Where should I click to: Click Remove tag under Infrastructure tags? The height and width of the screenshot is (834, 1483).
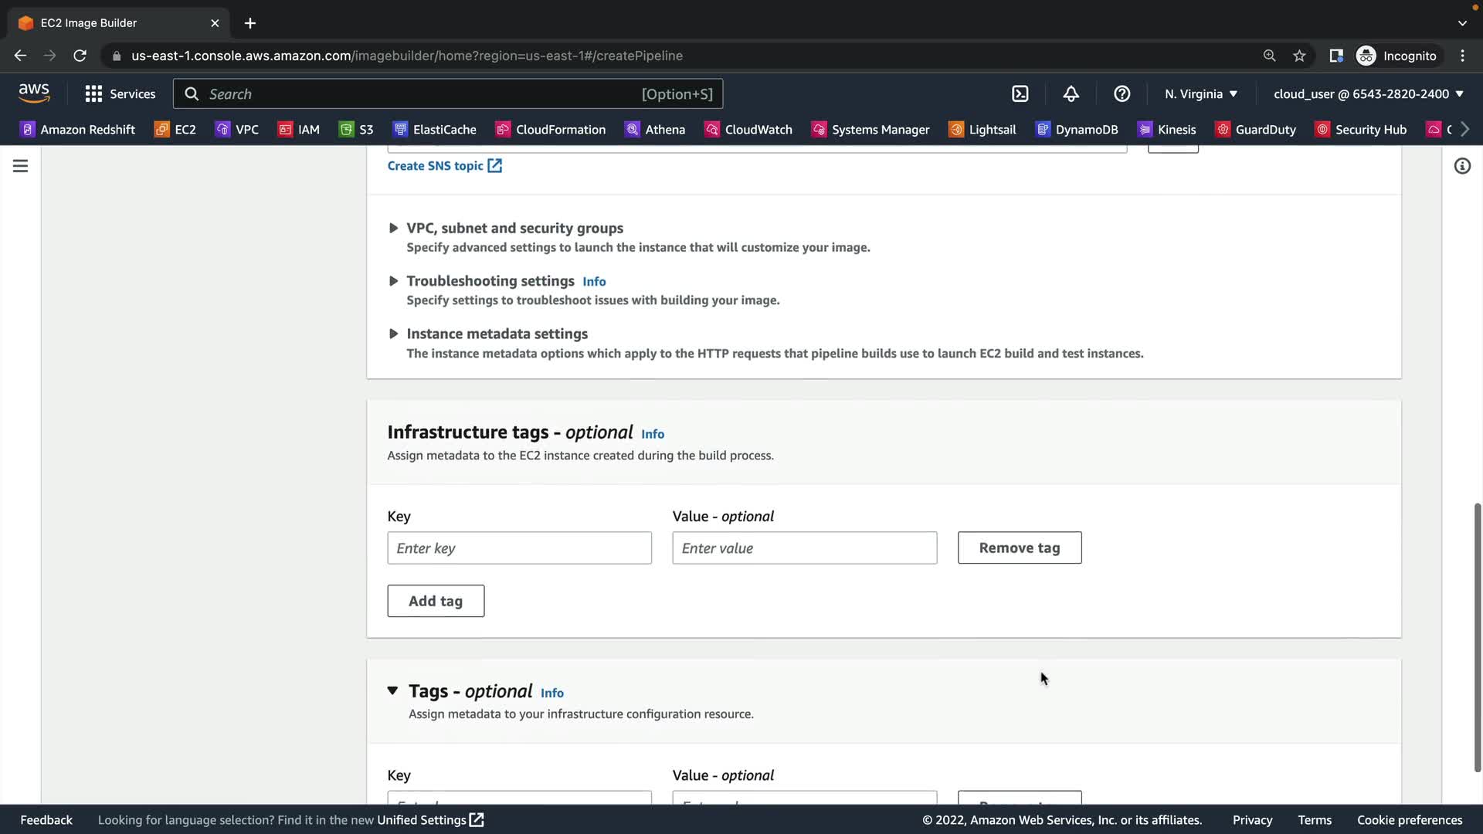click(1019, 548)
